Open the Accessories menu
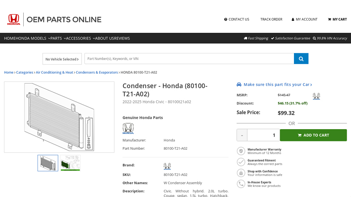Image resolution: width=351 pixels, height=197 pixels. (x=80, y=38)
